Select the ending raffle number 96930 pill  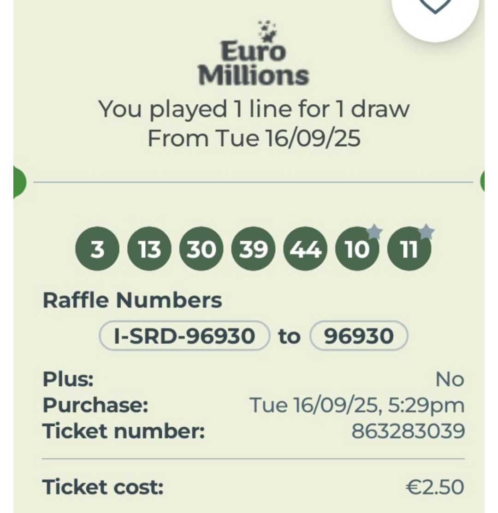tap(359, 336)
